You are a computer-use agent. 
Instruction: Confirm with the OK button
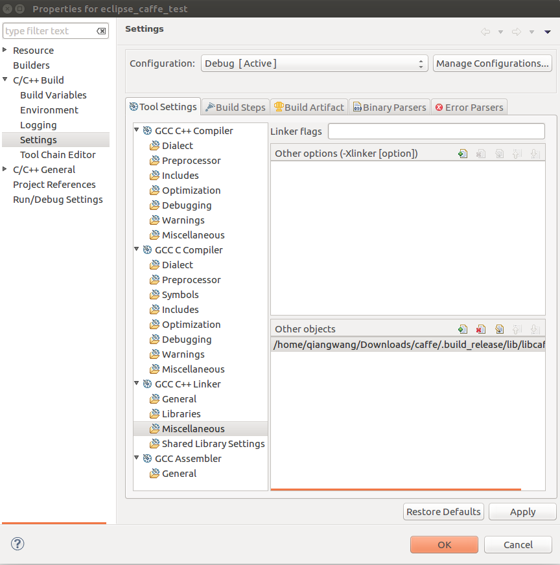pyautogui.click(x=444, y=544)
